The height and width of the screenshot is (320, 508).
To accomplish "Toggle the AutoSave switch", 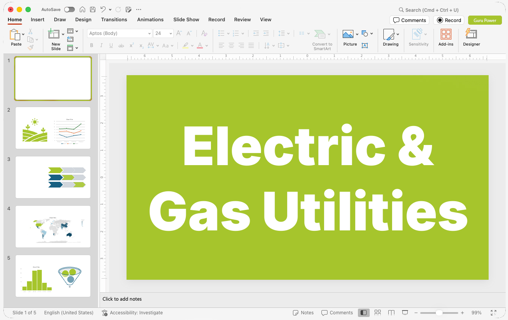I will tap(70, 9).
